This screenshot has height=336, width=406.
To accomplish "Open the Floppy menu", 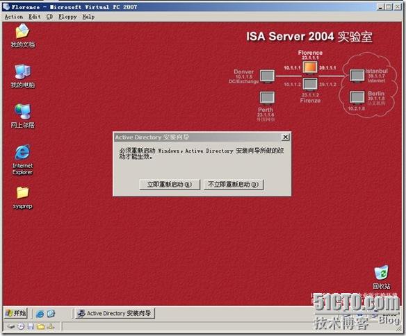I will 67,17.
